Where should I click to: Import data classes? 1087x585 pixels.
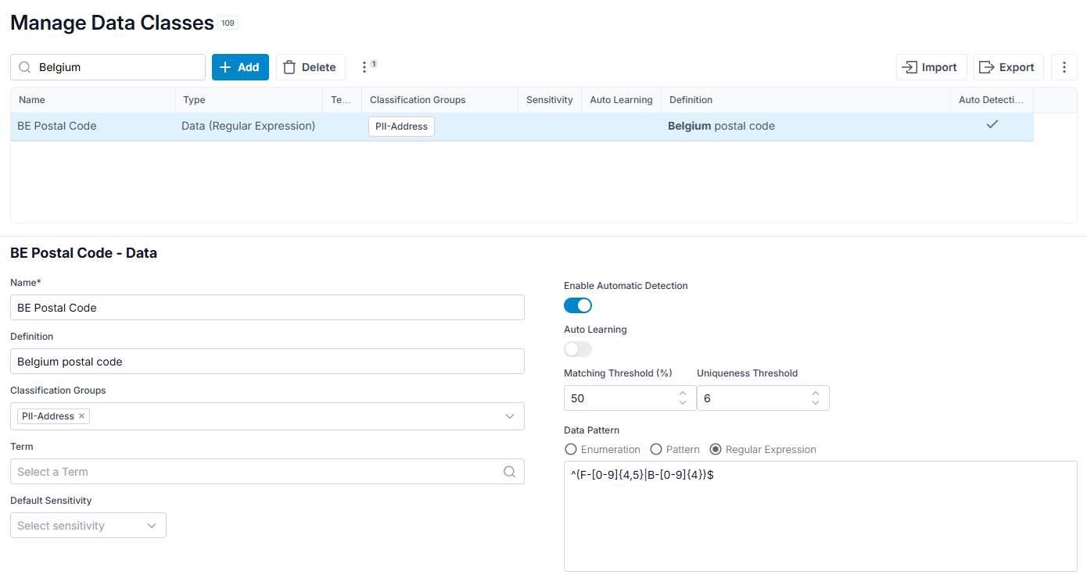pyautogui.click(x=931, y=67)
